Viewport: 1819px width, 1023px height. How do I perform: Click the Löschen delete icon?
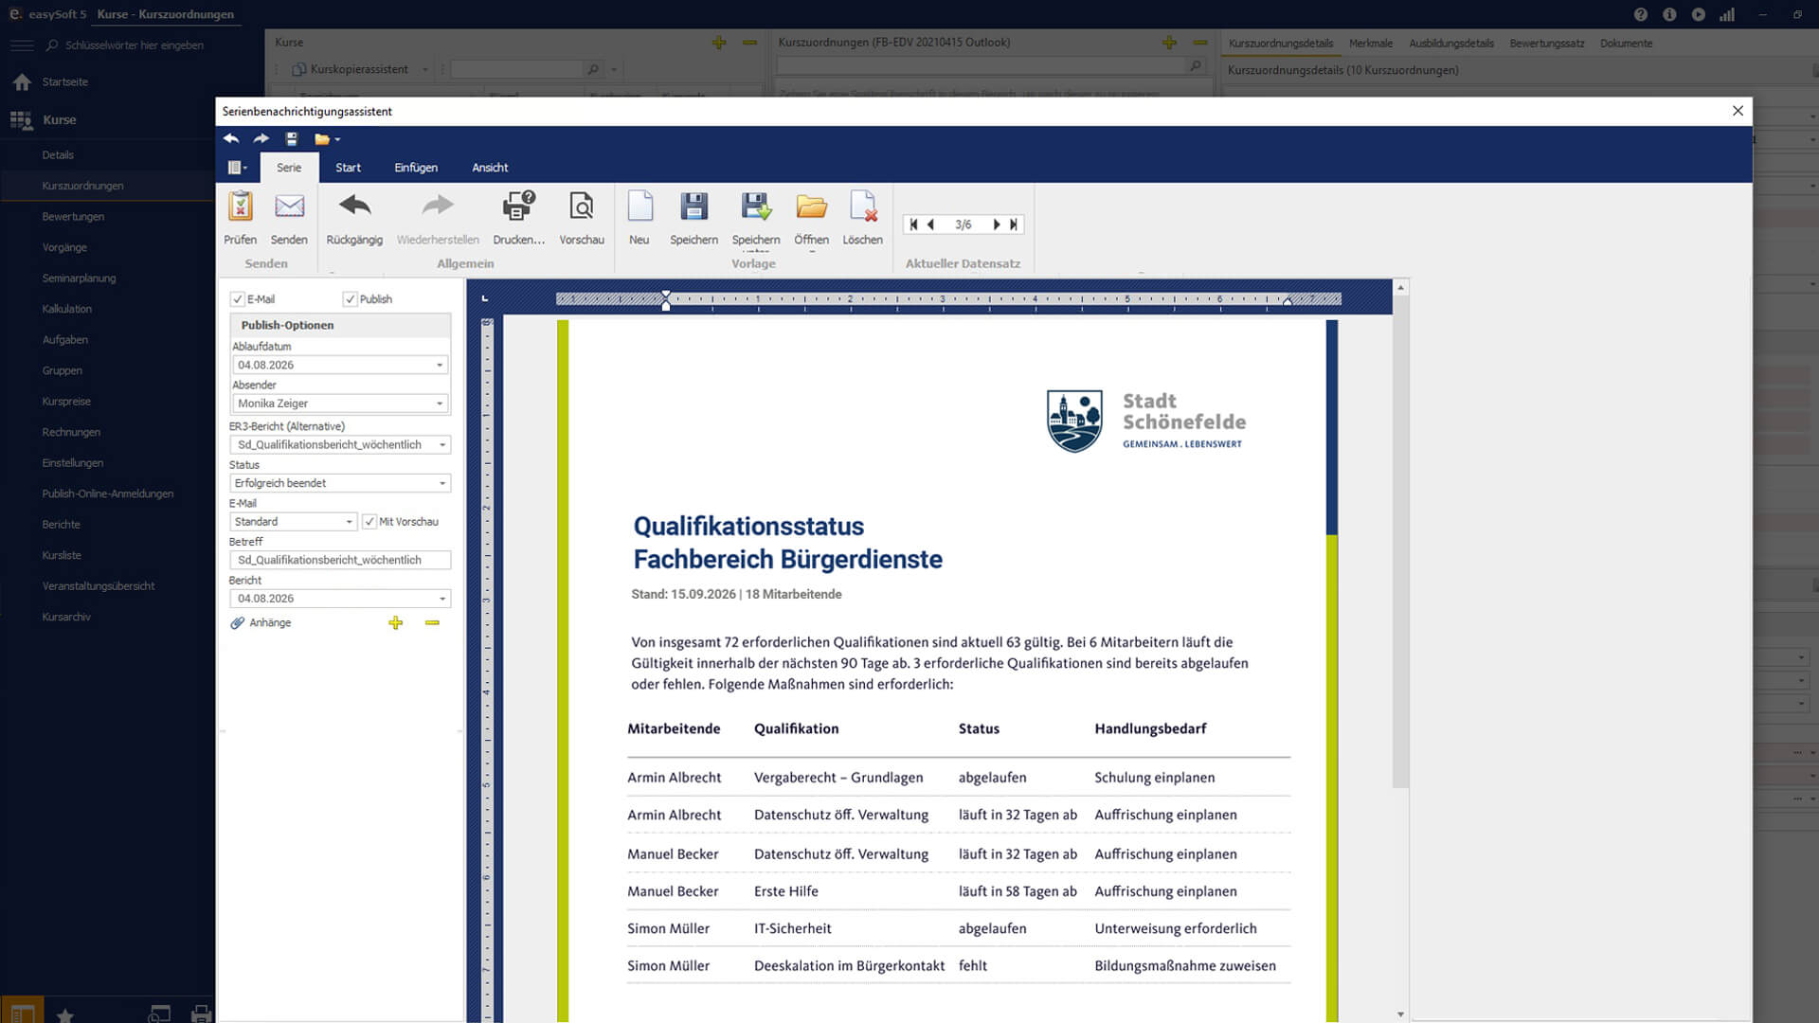[862, 206]
